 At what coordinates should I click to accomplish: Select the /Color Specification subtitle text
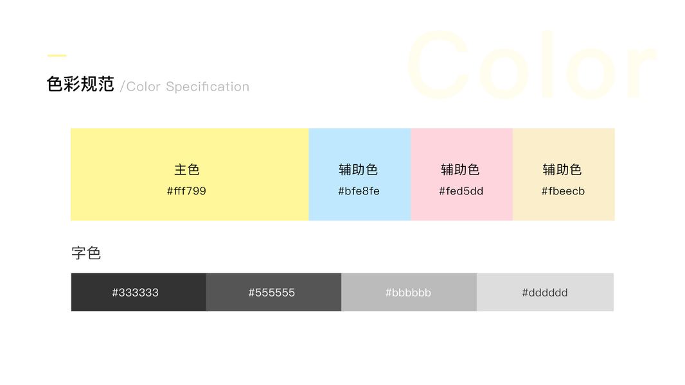pos(185,87)
